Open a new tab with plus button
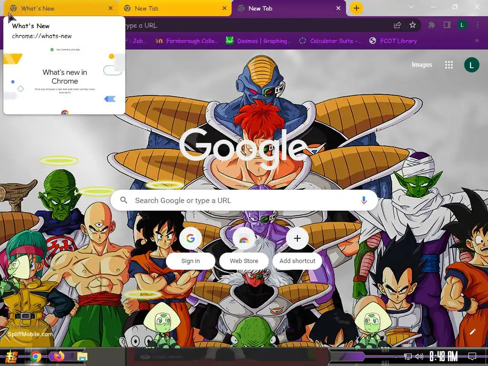The width and height of the screenshot is (488, 366). tap(356, 8)
